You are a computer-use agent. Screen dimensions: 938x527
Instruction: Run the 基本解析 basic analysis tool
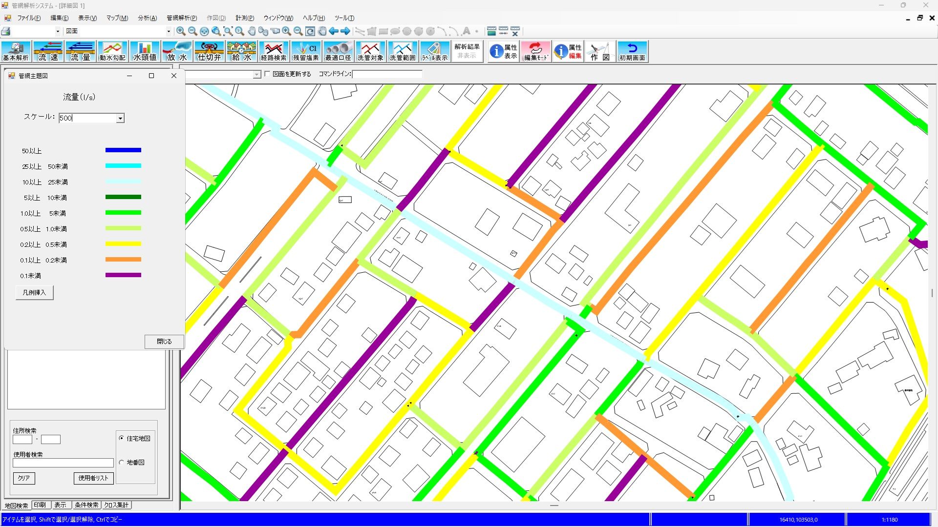point(16,51)
